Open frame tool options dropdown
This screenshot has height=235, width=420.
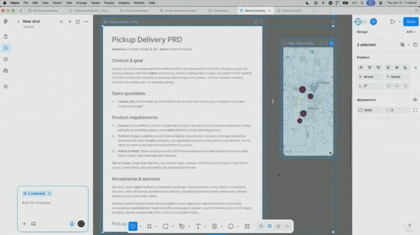157,227
